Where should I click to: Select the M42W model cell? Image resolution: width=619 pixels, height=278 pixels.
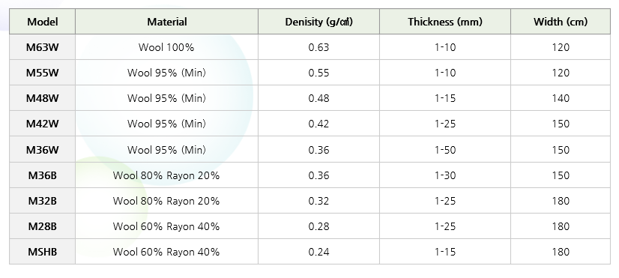tap(42, 124)
